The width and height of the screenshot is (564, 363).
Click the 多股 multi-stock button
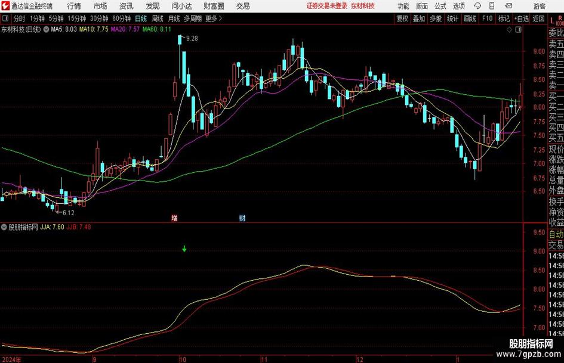436,18
